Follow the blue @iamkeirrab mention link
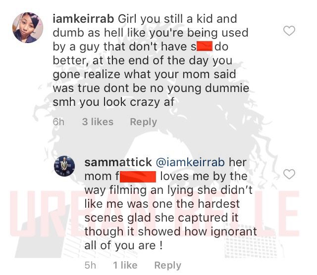 point(190,162)
